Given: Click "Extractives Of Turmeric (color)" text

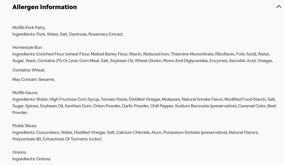Looking at the screenshot, I should tap(72, 139).
